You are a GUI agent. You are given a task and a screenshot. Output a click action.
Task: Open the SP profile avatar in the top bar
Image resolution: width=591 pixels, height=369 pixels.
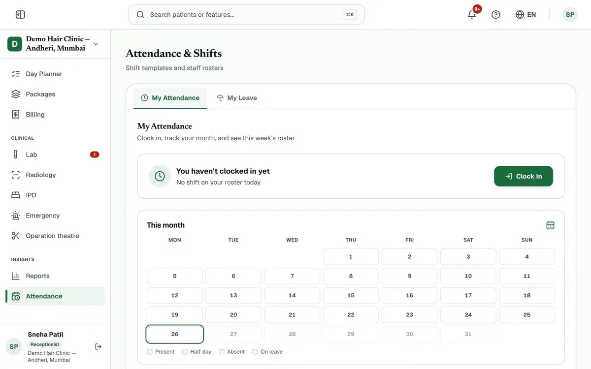pyautogui.click(x=570, y=15)
